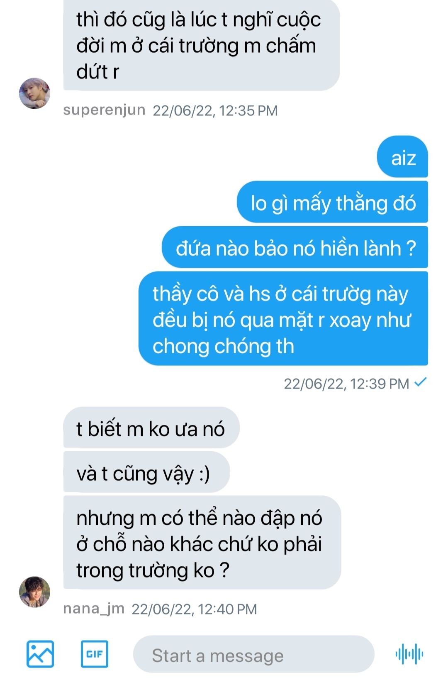Tap the 12:39 PM sent timestamp

tap(346, 384)
